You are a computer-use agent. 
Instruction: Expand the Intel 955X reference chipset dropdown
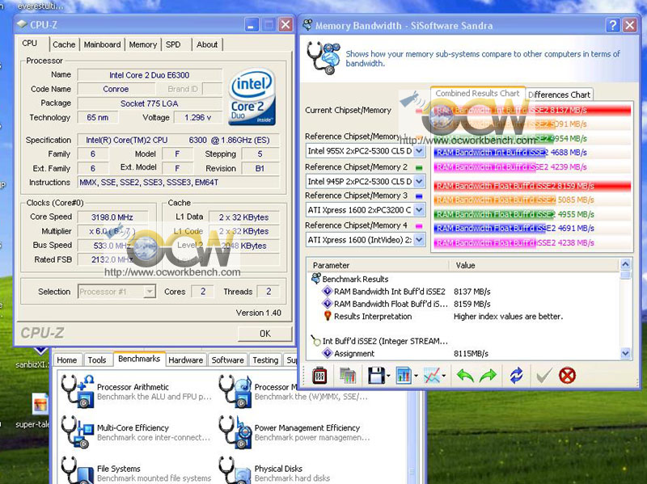(x=419, y=151)
